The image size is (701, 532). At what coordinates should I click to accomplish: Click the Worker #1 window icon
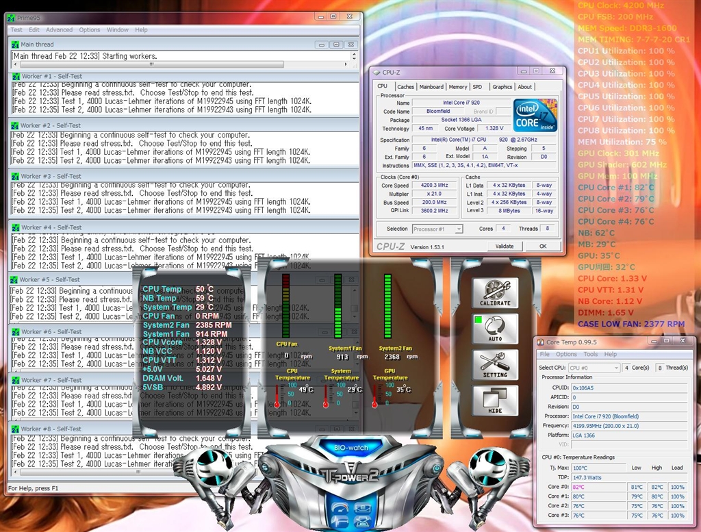(x=16, y=77)
